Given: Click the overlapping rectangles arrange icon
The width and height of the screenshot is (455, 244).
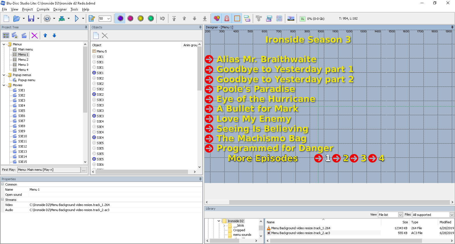Looking at the screenshot, I should (x=247, y=19).
